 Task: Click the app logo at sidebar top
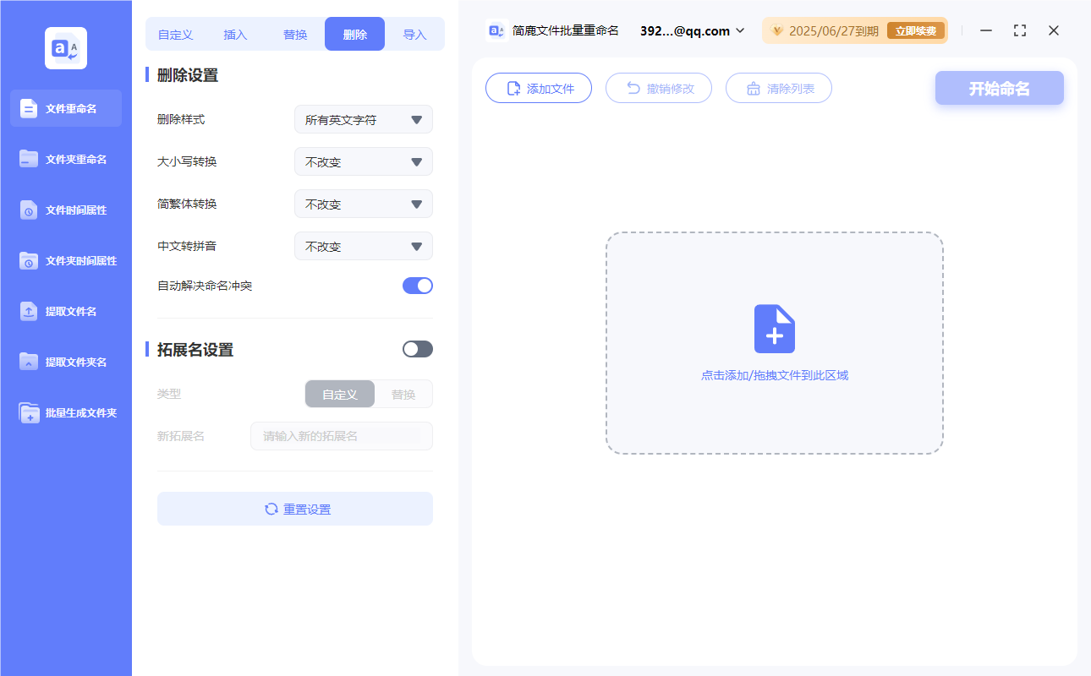click(65, 46)
